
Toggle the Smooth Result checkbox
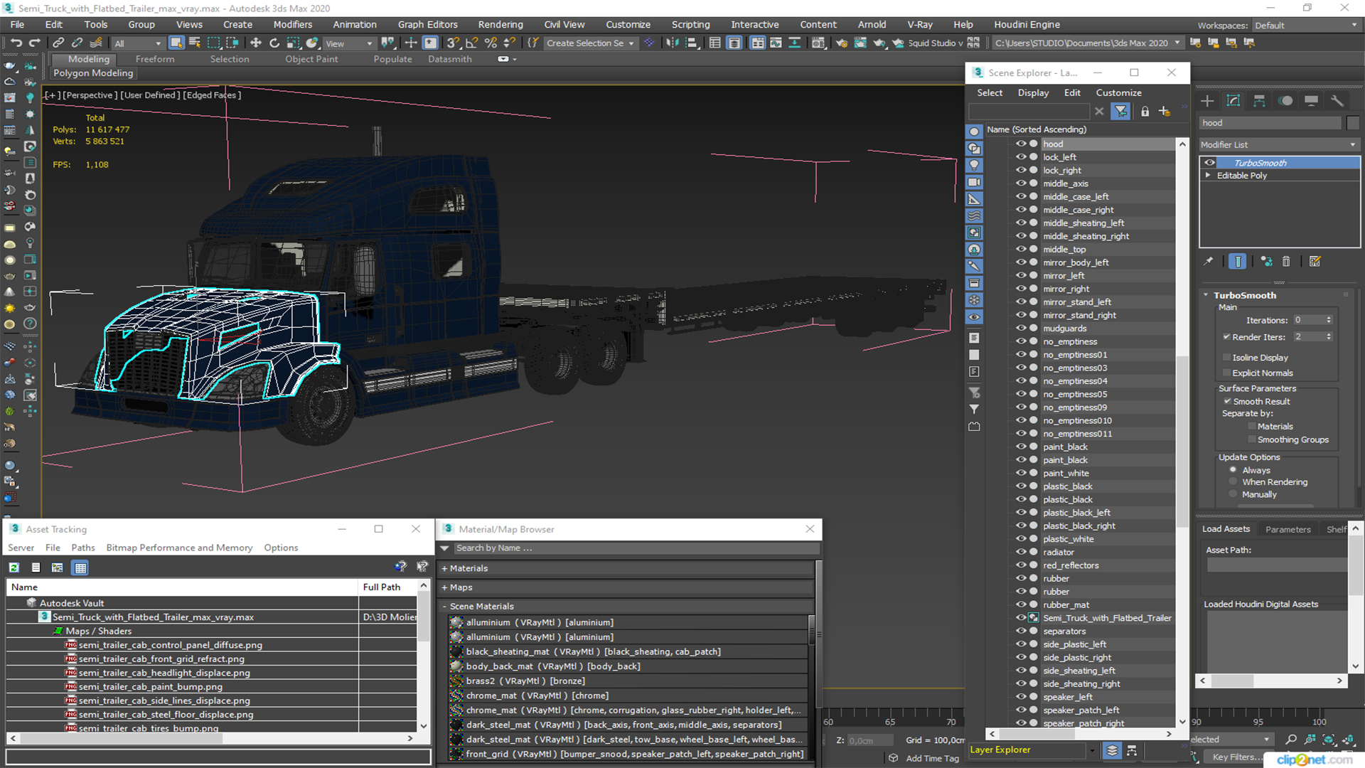tap(1227, 402)
